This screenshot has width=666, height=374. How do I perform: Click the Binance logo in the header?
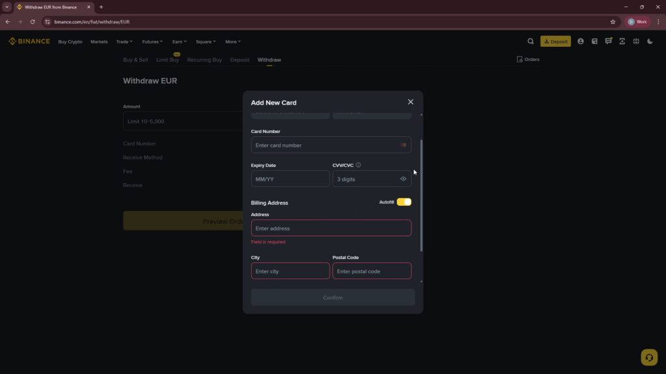tap(29, 41)
